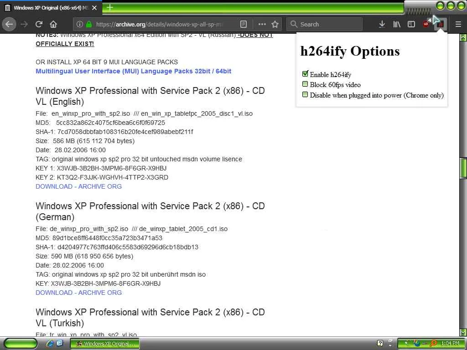467x350 pixels.
Task: Check Disable when plugged into power
Action: click(x=305, y=95)
